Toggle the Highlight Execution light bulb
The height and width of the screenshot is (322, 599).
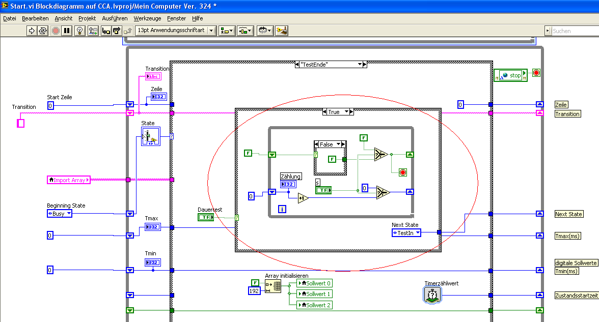(80, 31)
